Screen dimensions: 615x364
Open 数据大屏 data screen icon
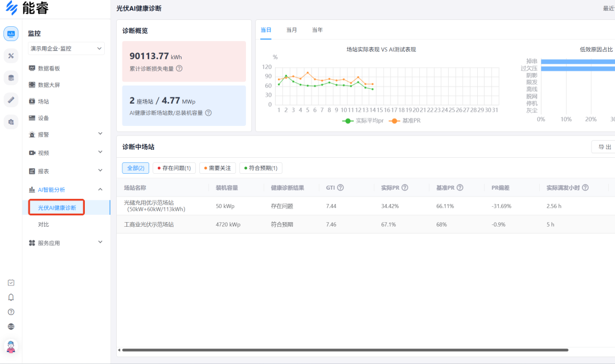pos(32,84)
